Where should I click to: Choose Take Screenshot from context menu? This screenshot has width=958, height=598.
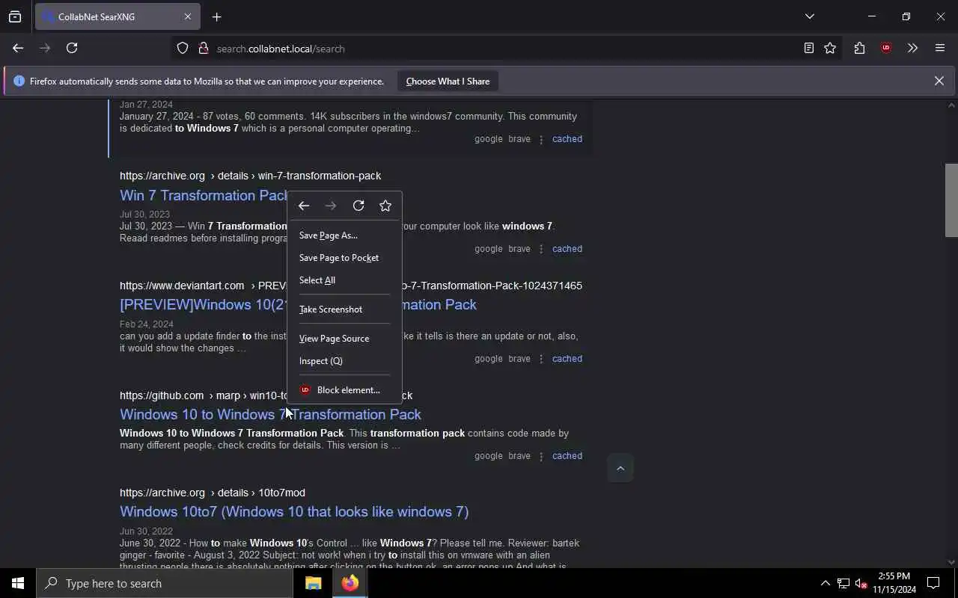pos(344,309)
